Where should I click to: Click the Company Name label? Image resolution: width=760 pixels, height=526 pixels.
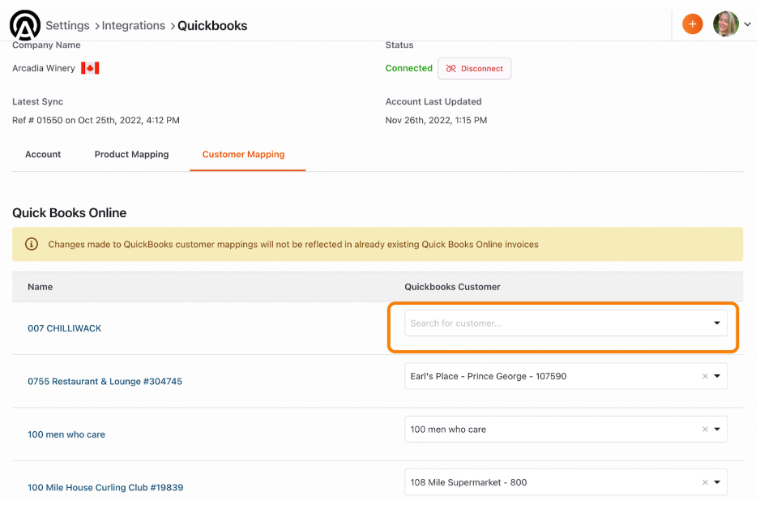point(46,45)
